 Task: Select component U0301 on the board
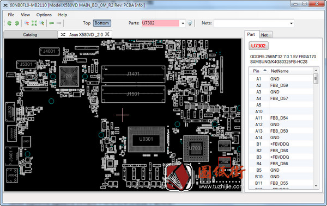[x=146, y=139]
